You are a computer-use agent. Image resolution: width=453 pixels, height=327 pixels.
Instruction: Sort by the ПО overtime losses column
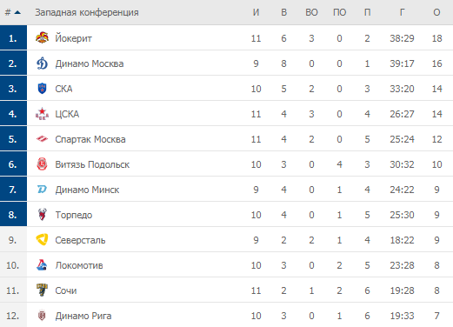coord(339,12)
